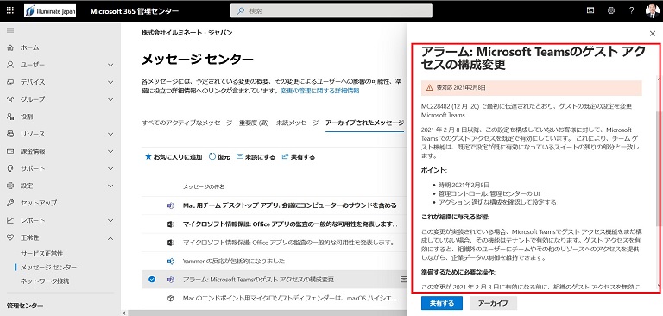Viewport: 663px width, 316px height.
Task: Expand the レポート menu chevron
Action: (x=110, y=220)
